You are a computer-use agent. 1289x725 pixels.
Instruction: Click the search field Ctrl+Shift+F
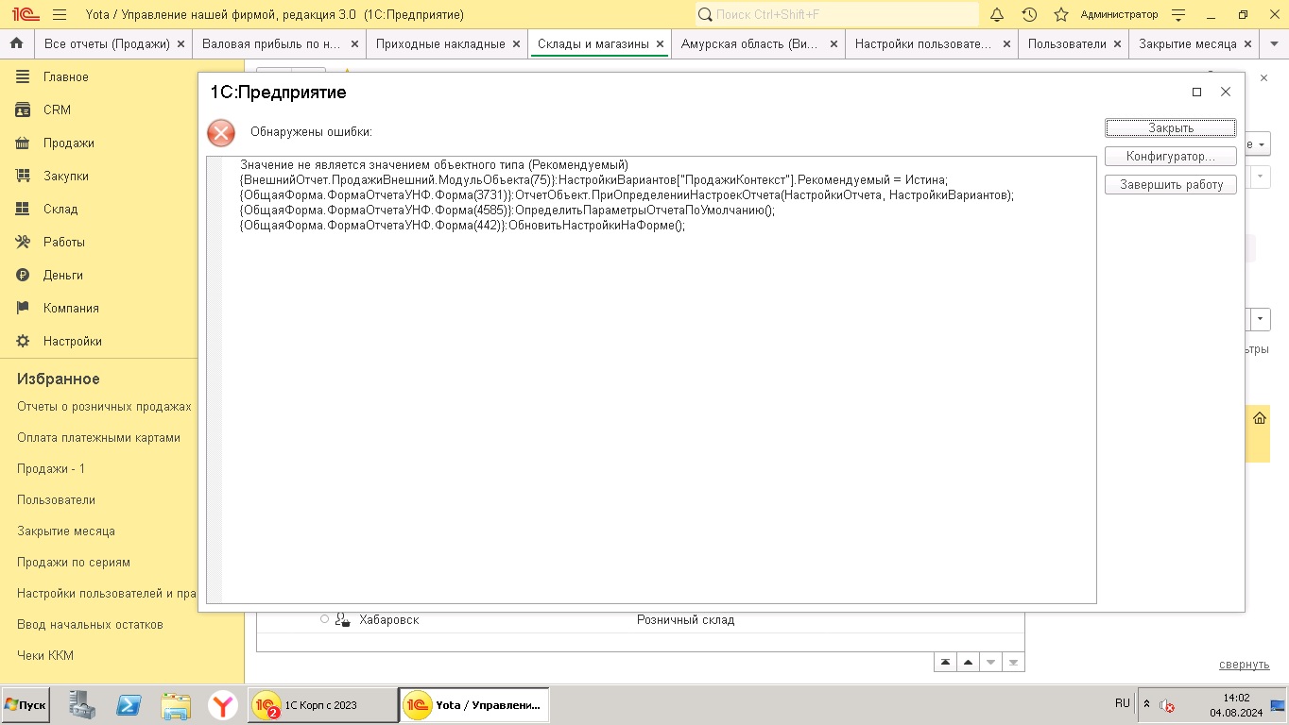837,15
